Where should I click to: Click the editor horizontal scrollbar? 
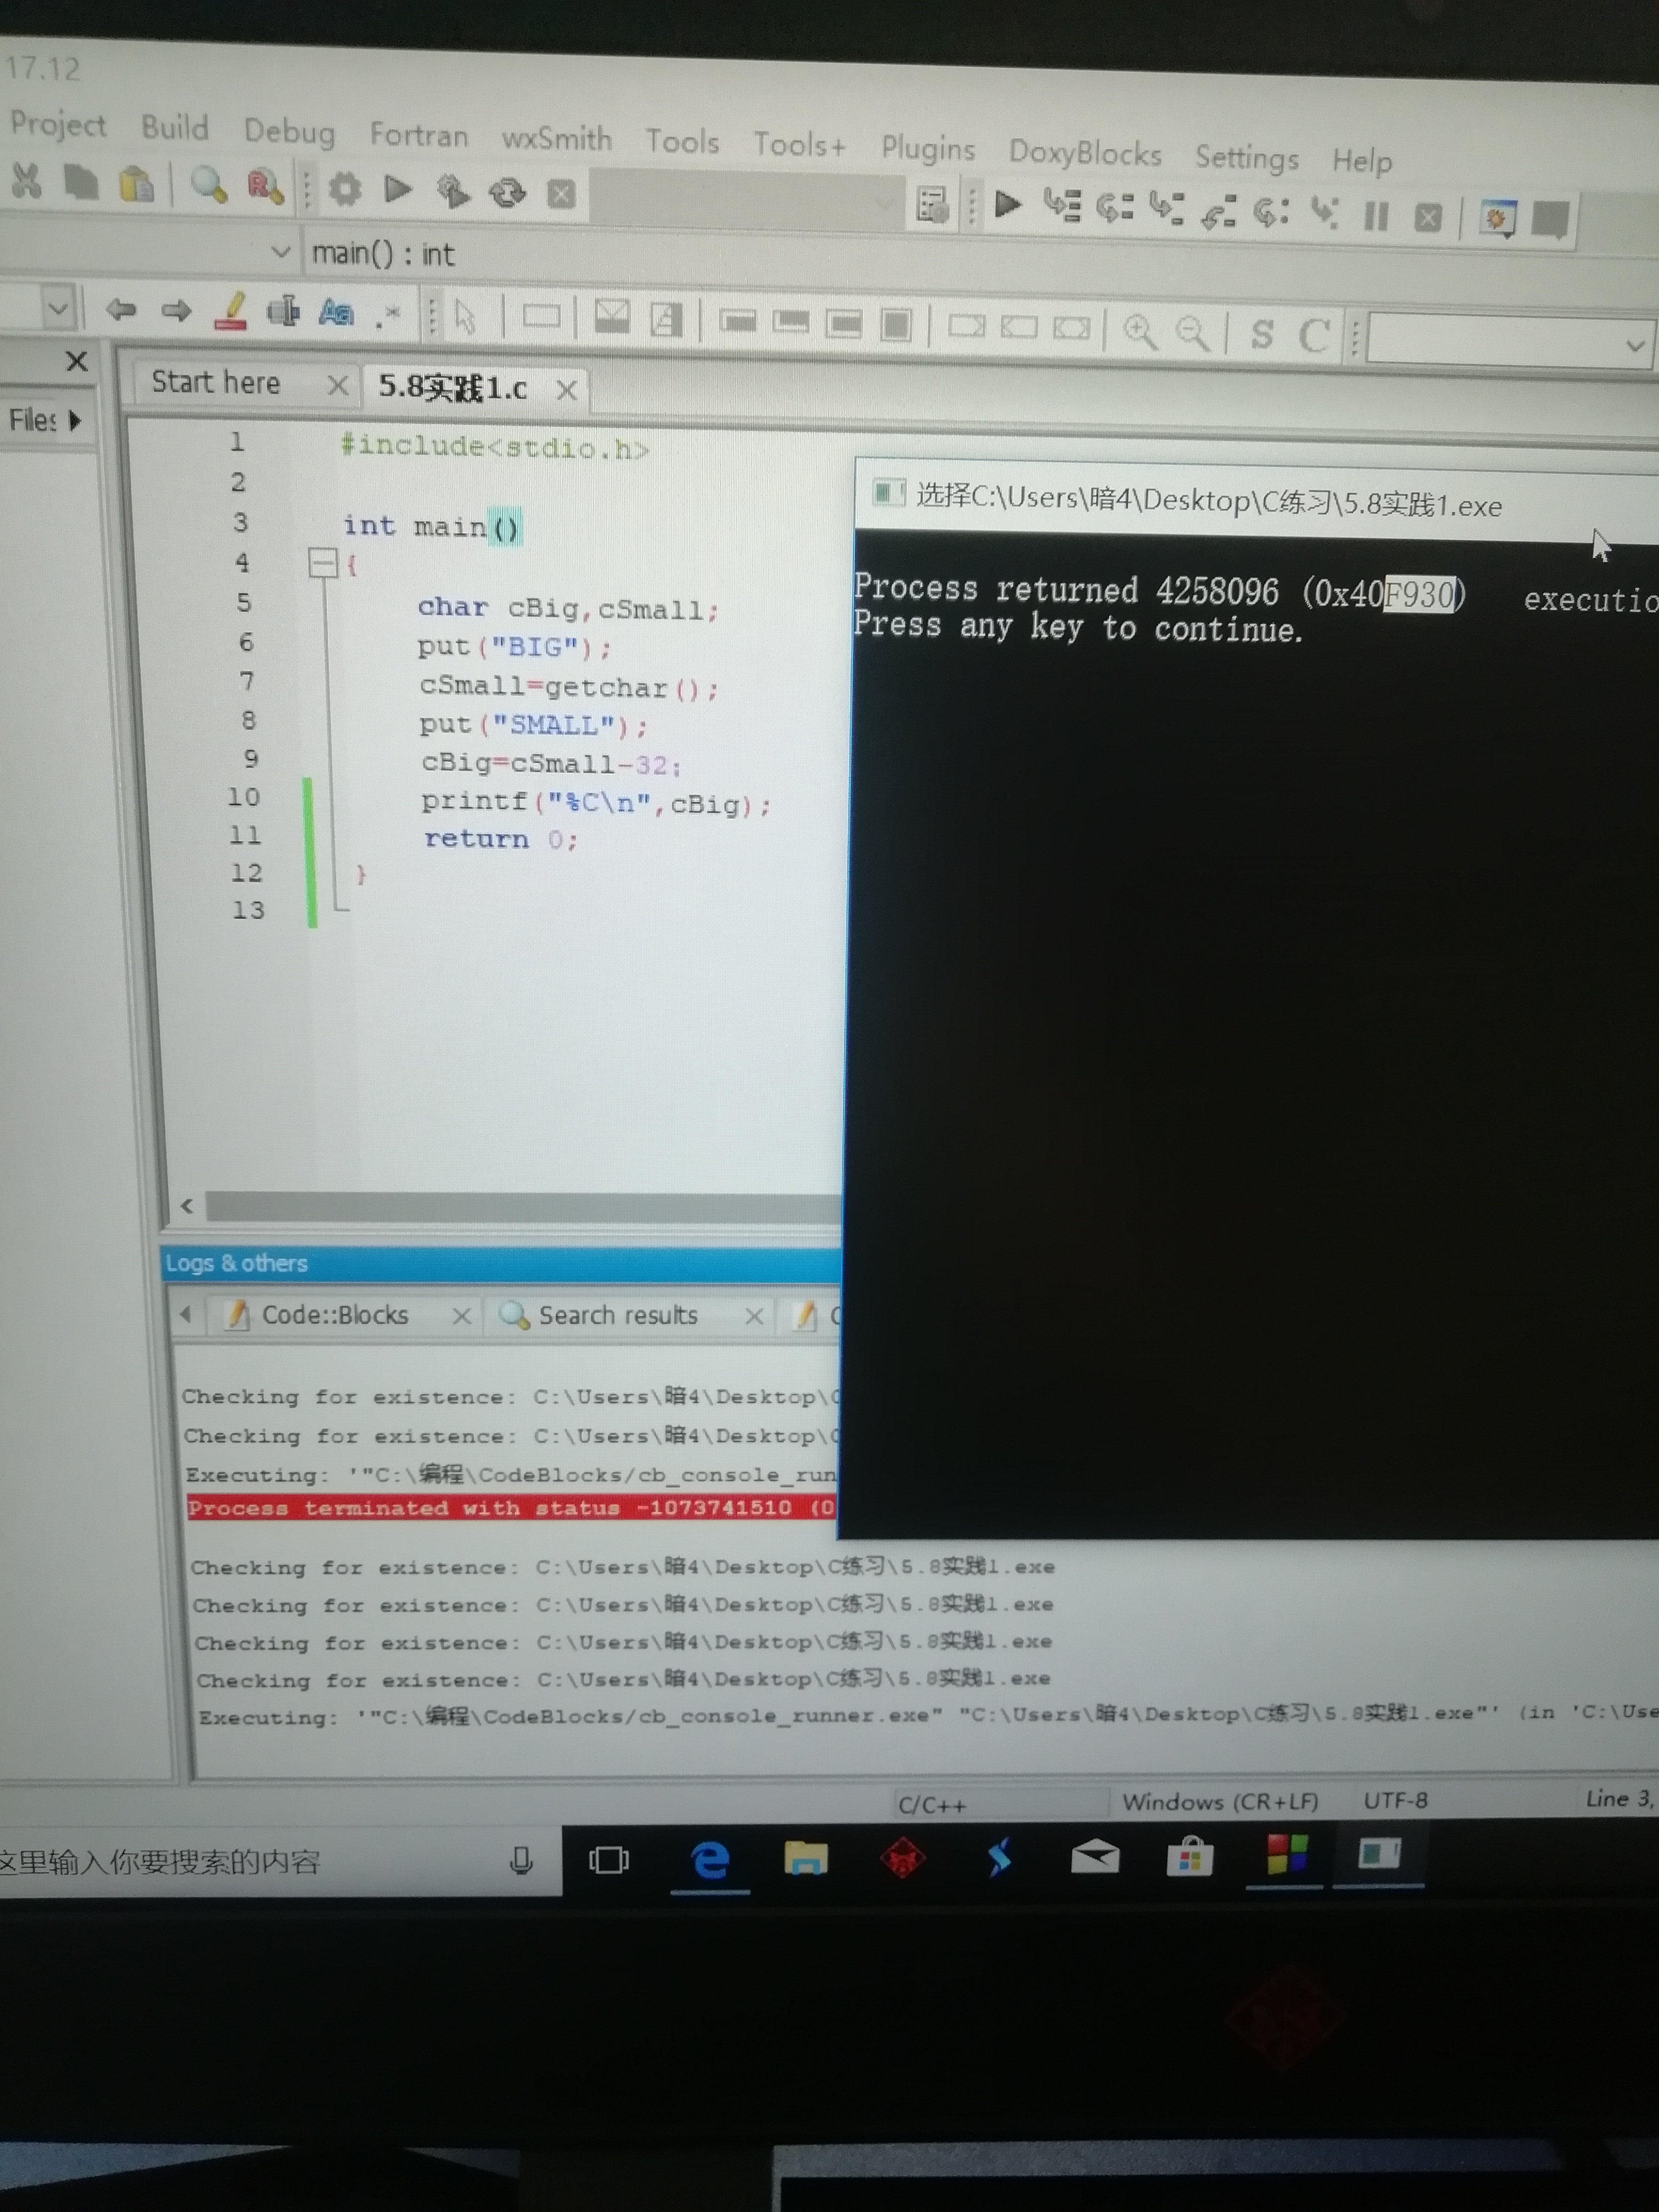point(520,1206)
